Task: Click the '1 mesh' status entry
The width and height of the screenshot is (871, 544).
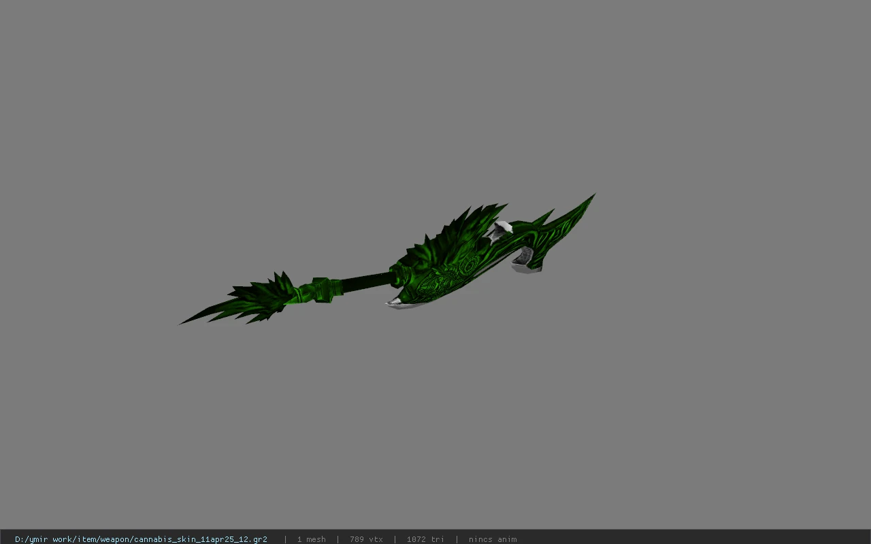Action: (x=311, y=539)
